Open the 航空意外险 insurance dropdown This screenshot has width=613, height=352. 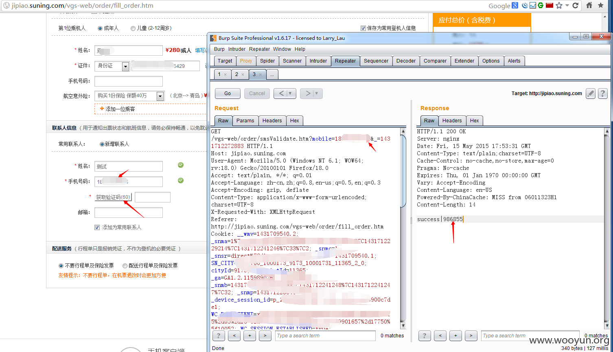pos(160,96)
